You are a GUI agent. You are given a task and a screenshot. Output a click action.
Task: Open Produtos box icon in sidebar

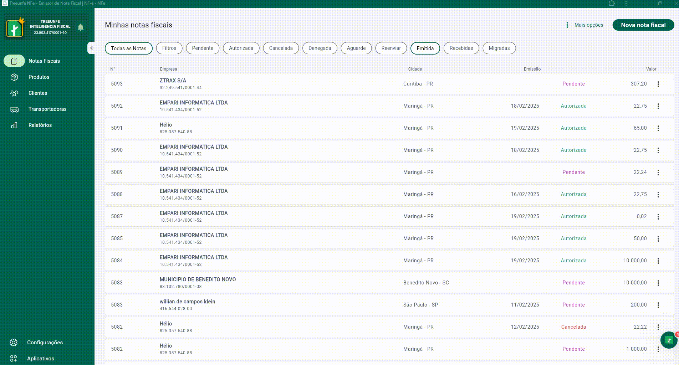pos(14,77)
